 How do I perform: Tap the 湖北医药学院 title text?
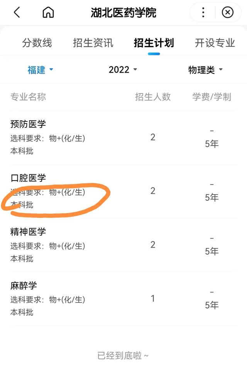tap(123, 12)
